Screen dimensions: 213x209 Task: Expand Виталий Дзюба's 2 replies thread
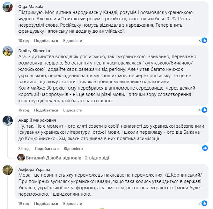[68, 158]
